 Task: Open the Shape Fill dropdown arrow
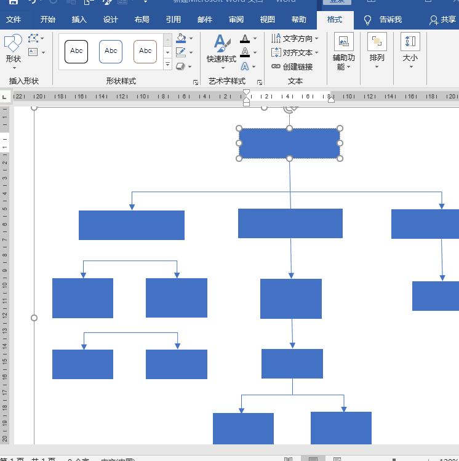[191, 38]
